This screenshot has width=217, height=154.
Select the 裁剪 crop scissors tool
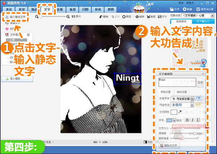[x=151, y=17]
